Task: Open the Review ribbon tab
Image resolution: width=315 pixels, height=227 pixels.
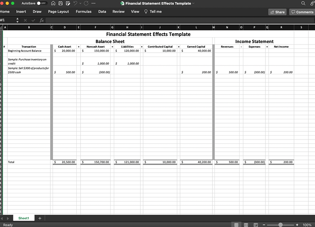Action: coord(118,12)
